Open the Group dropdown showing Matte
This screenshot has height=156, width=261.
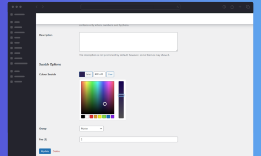91,128
